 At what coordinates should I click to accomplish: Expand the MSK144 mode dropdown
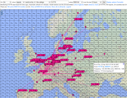click(x=78, y=2)
